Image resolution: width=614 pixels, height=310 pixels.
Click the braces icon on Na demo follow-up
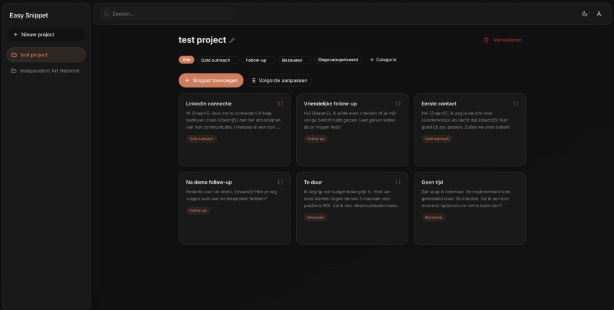[x=280, y=182]
